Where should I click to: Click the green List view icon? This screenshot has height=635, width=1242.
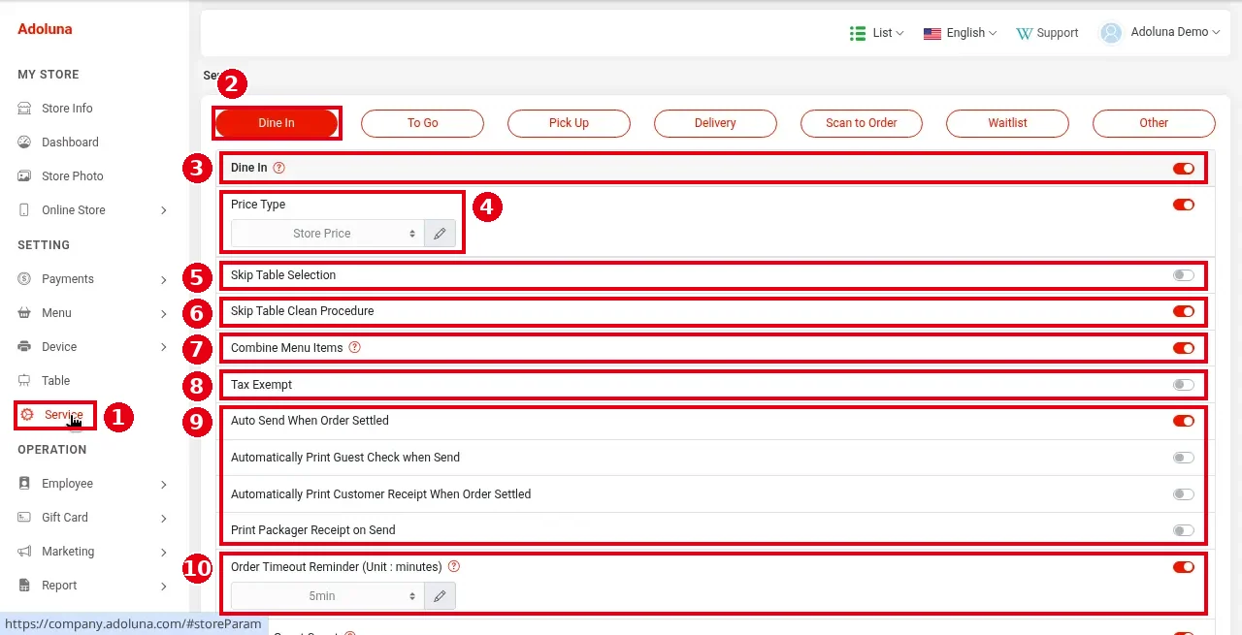coord(858,33)
